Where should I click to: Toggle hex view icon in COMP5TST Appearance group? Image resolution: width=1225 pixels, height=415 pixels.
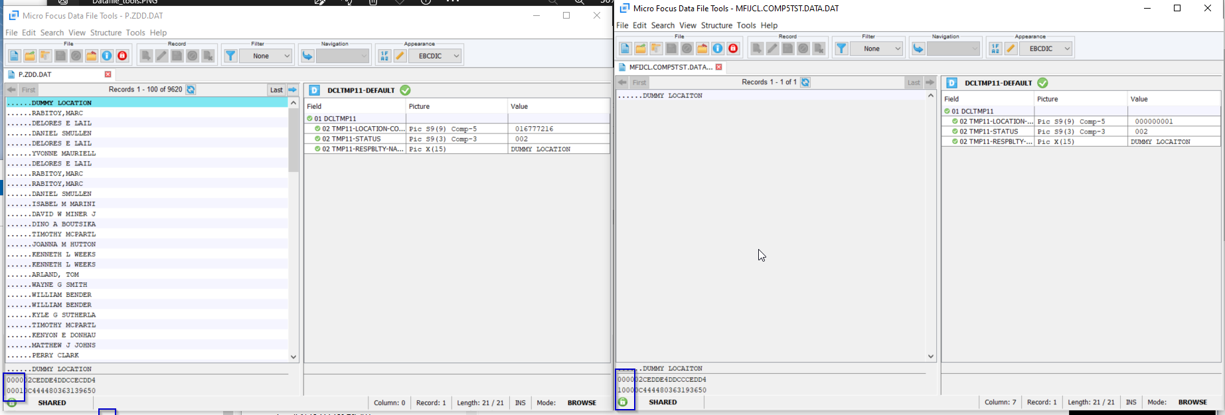995,48
